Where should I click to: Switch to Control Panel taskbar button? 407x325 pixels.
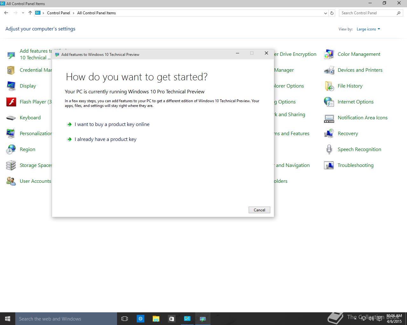(187, 319)
